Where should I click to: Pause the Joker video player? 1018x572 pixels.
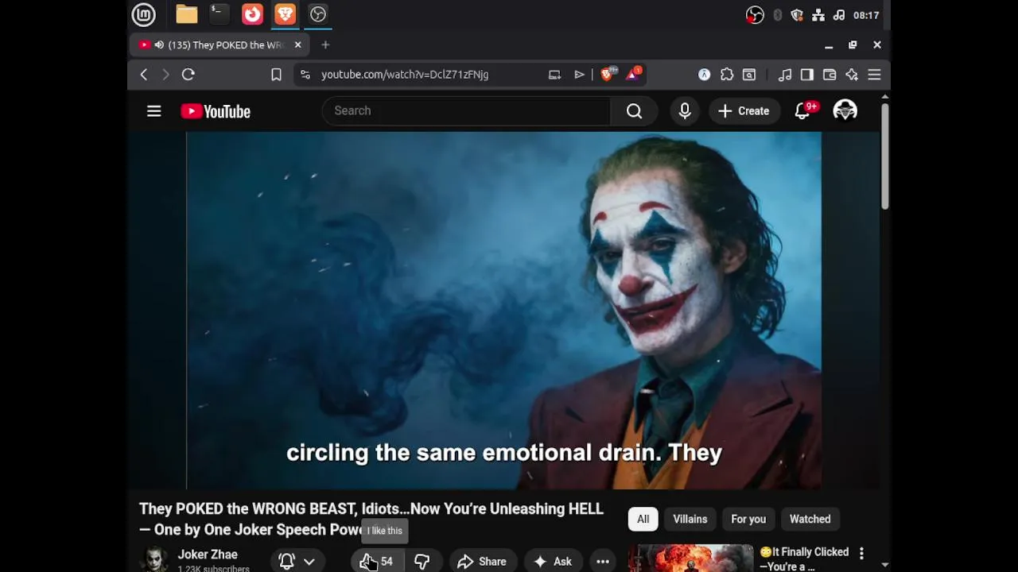[x=503, y=310]
